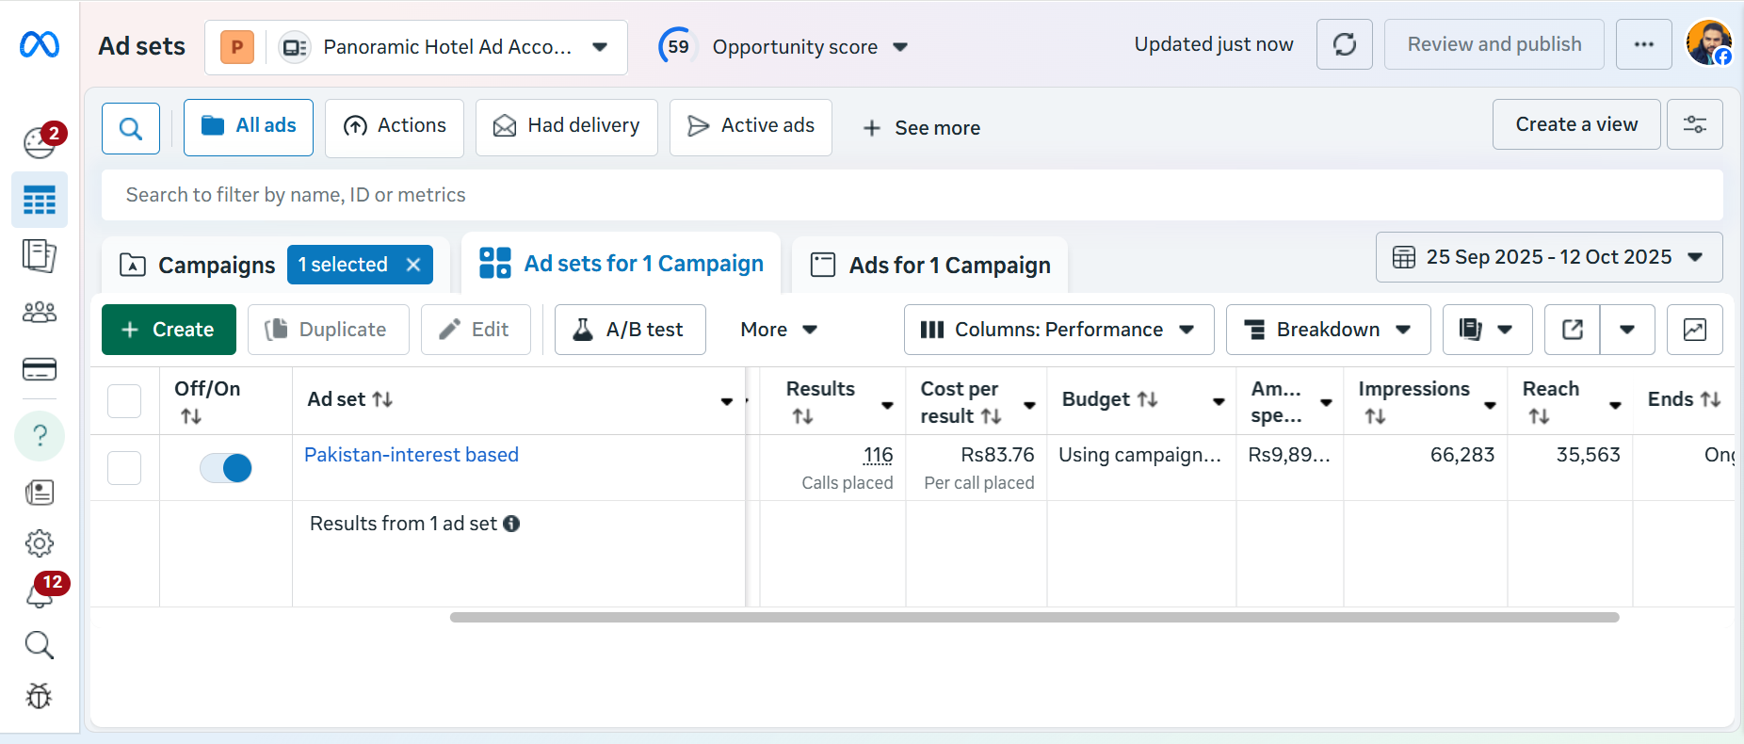Open the Audiences people icon in sidebar
This screenshot has width=1744, height=744.
click(40, 312)
